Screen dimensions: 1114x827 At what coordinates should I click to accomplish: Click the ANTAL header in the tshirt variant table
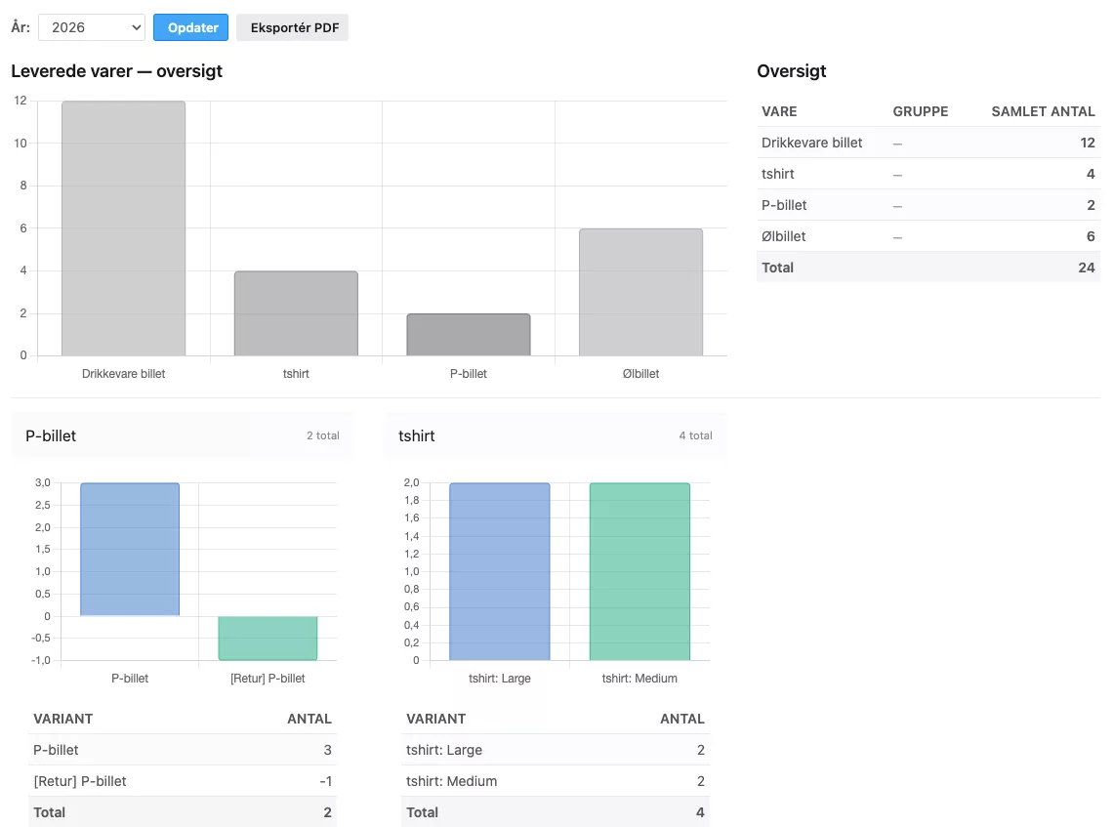(x=682, y=719)
